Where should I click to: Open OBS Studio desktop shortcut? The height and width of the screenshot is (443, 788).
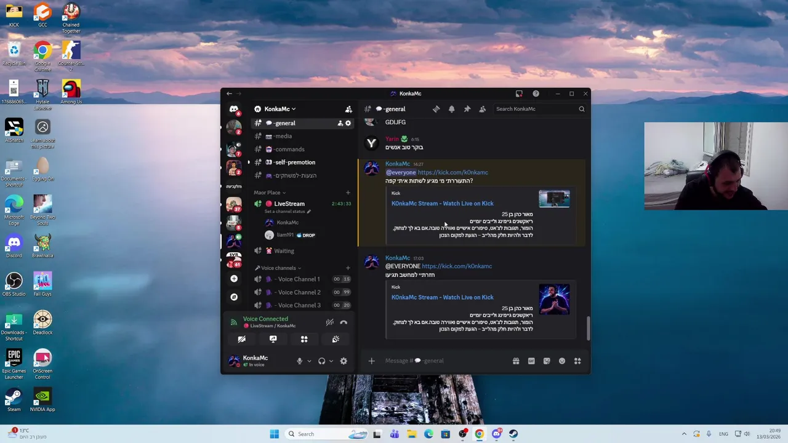[x=14, y=285]
